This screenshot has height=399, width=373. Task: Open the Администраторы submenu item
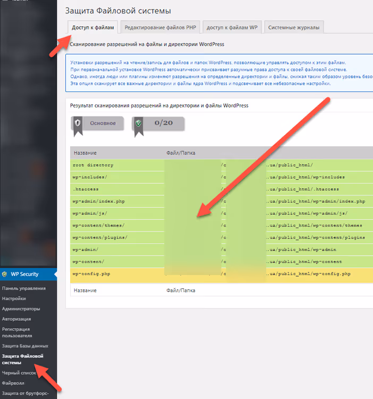(x=21, y=309)
